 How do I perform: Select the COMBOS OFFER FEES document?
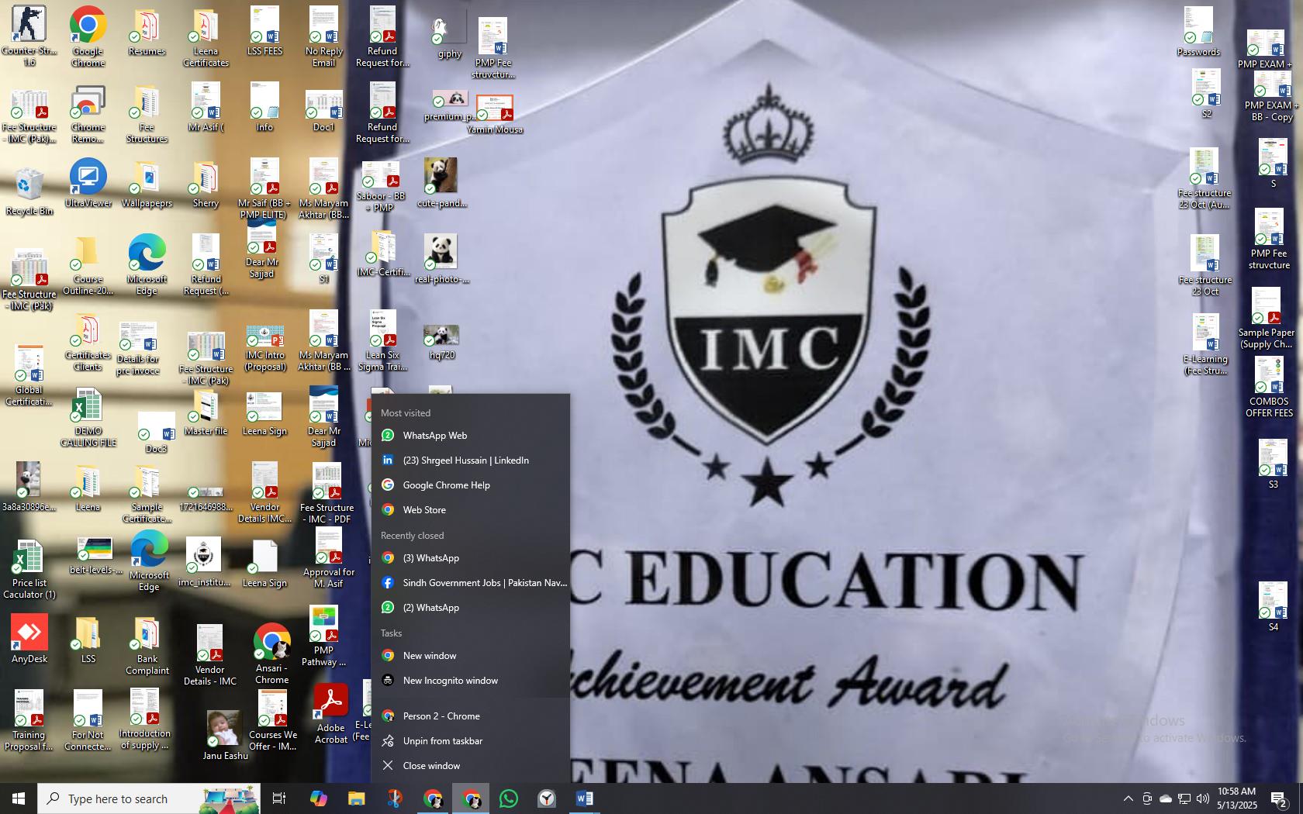pyautogui.click(x=1269, y=388)
